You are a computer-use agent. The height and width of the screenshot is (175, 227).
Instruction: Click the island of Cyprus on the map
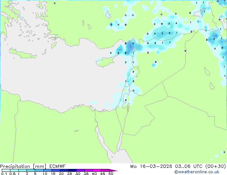106,62
